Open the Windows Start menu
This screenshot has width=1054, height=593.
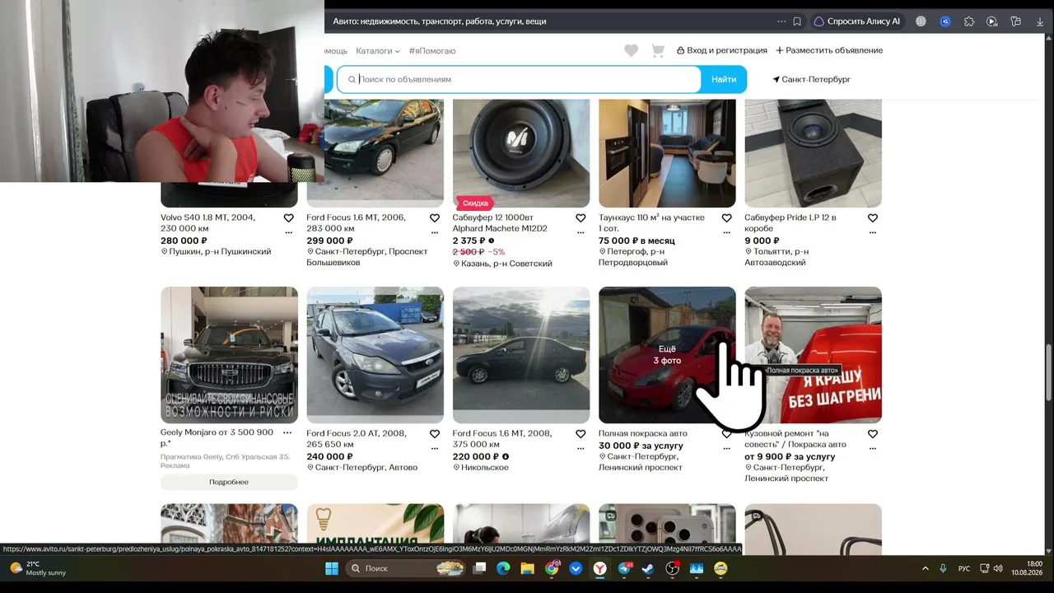click(x=332, y=568)
